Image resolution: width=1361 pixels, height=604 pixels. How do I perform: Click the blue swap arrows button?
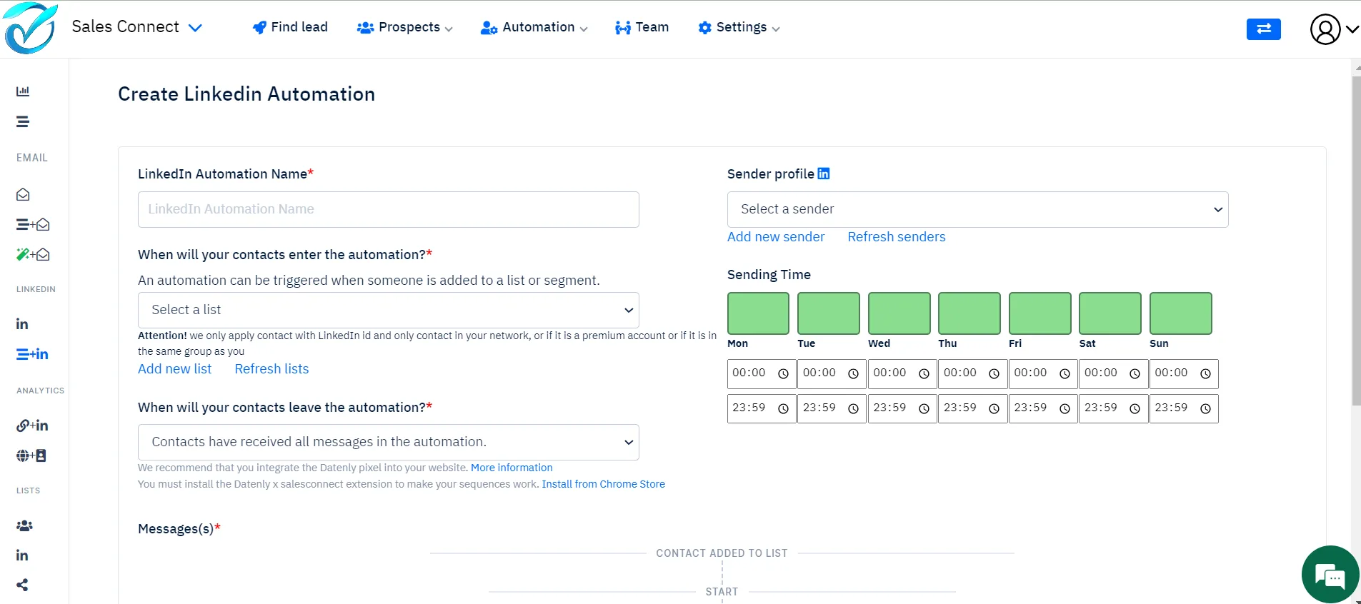pos(1263,29)
